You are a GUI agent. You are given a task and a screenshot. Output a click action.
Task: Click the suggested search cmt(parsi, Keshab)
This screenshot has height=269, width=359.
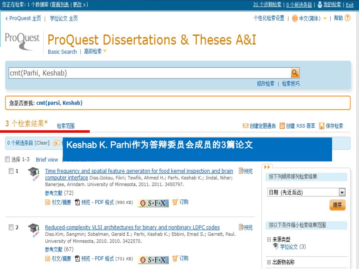tap(59, 103)
